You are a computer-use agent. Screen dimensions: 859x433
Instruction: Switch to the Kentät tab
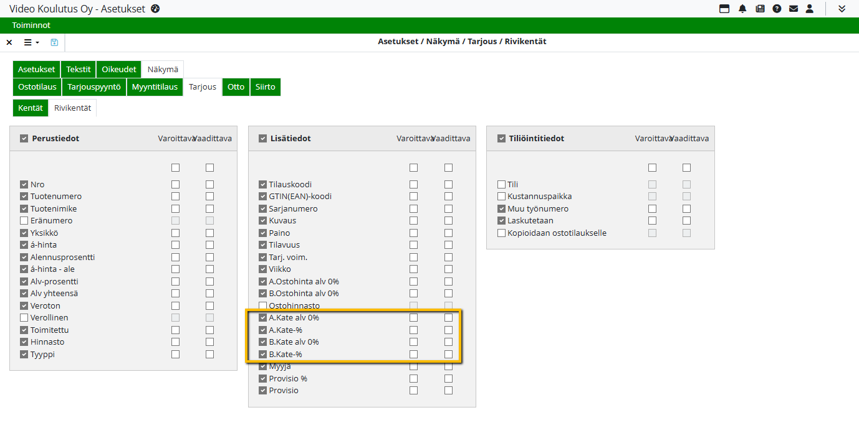[x=31, y=108]
